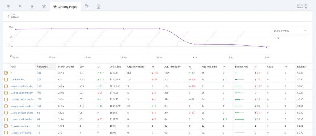
Task: Uncheck the root path "/" checkbox
Action: tap(6, 73)
